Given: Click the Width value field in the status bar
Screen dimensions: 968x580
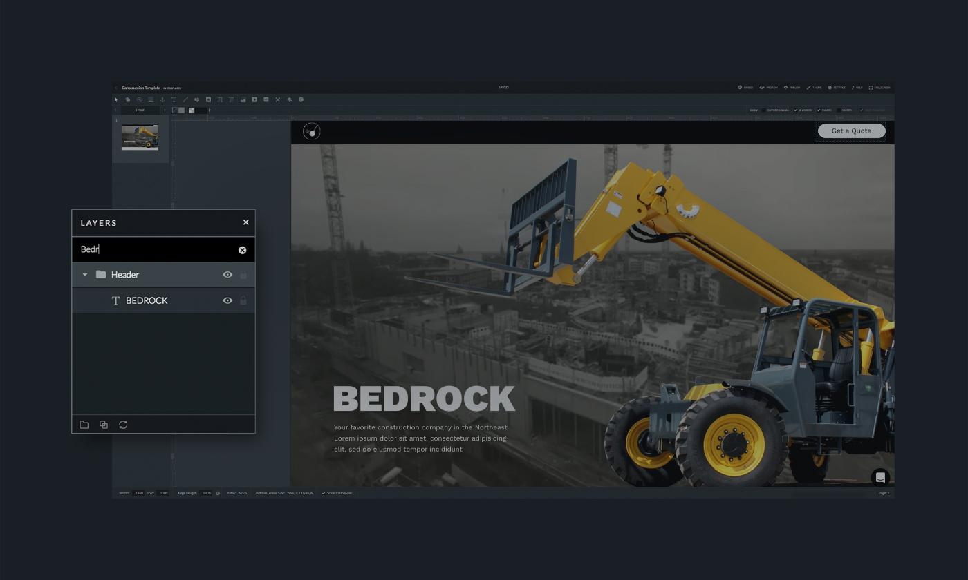Looking at the screenshot, I should point(139,493).
